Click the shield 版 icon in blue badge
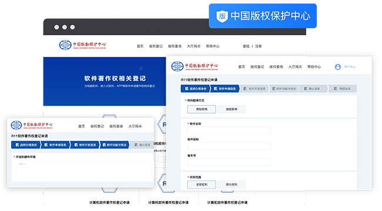The height and width of the screenshot is (211, 382). coord(222,16)
